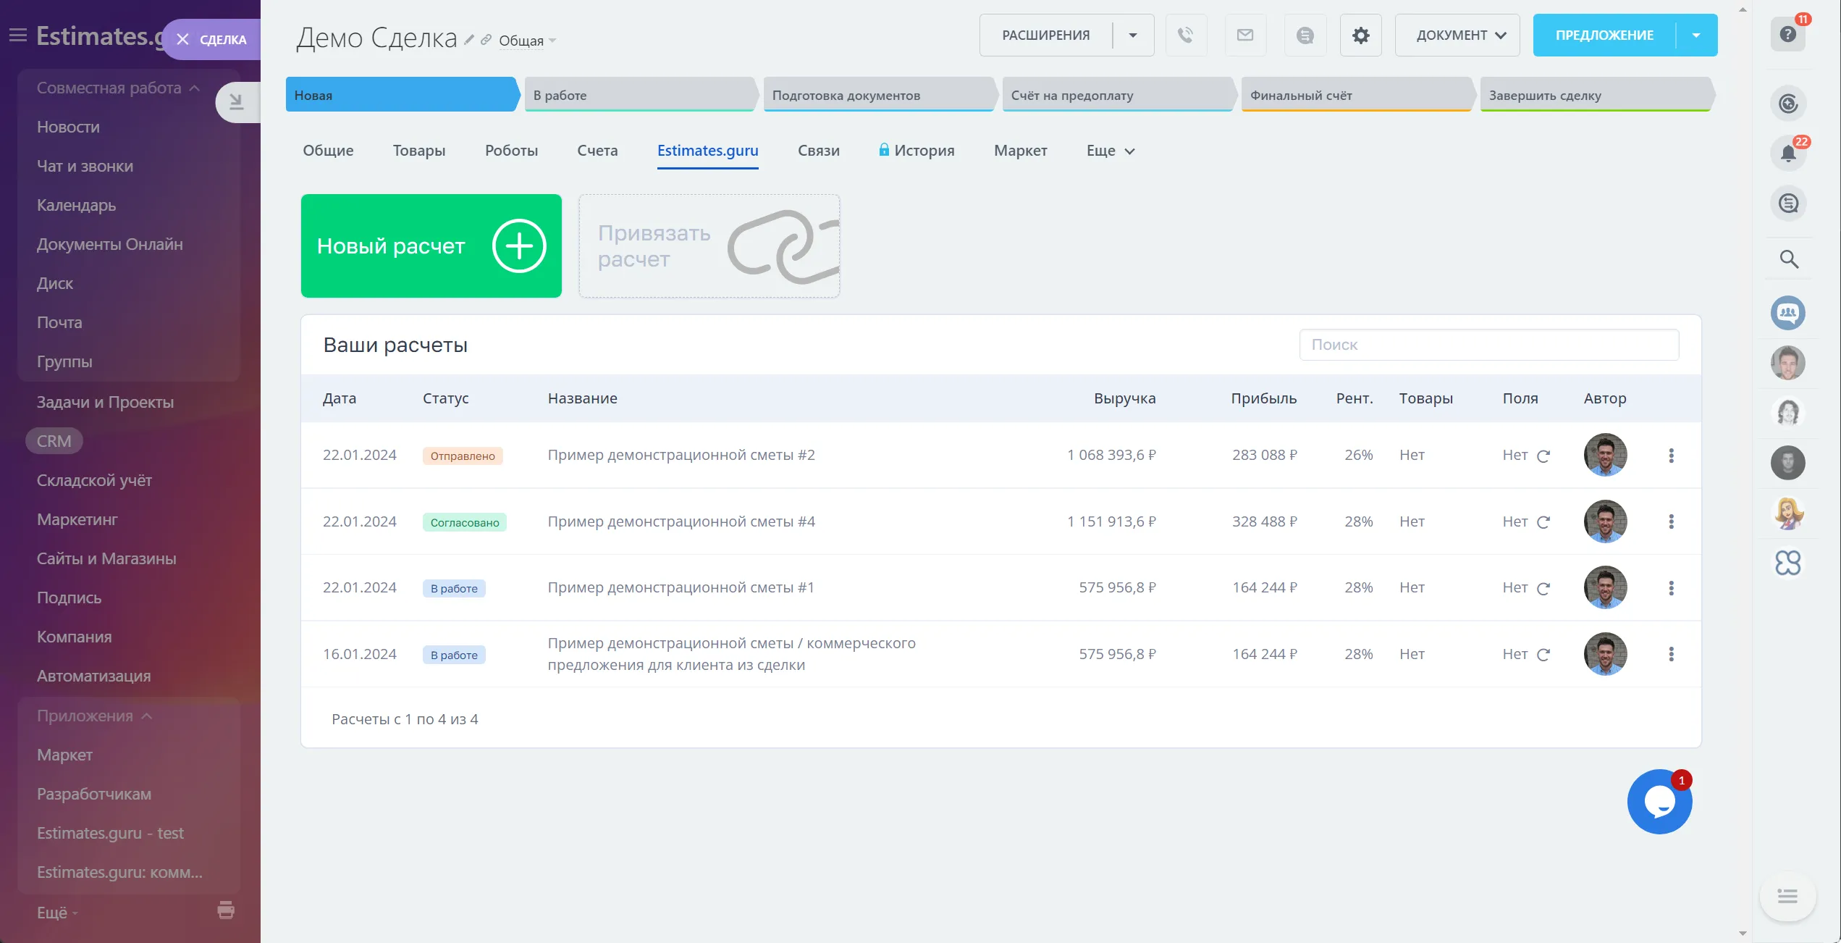Click the Новый расчет button

tap(431, 246)
